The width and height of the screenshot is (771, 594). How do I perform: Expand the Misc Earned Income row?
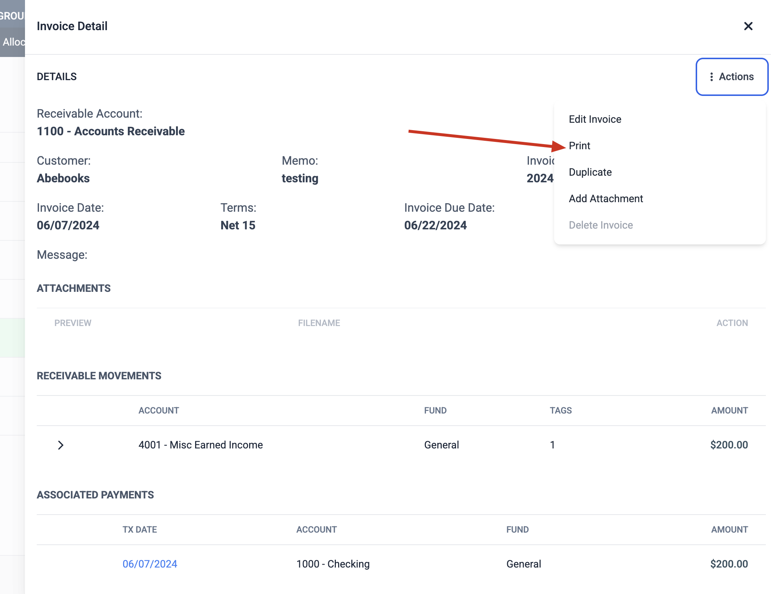click(61, 445)
